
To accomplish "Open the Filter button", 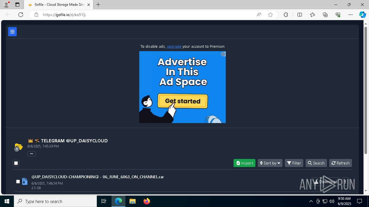I will point(294,163).
